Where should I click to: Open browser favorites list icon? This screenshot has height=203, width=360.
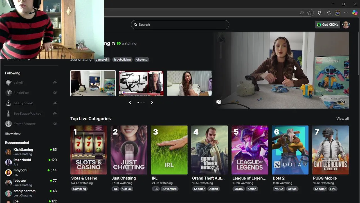[329, 13]
